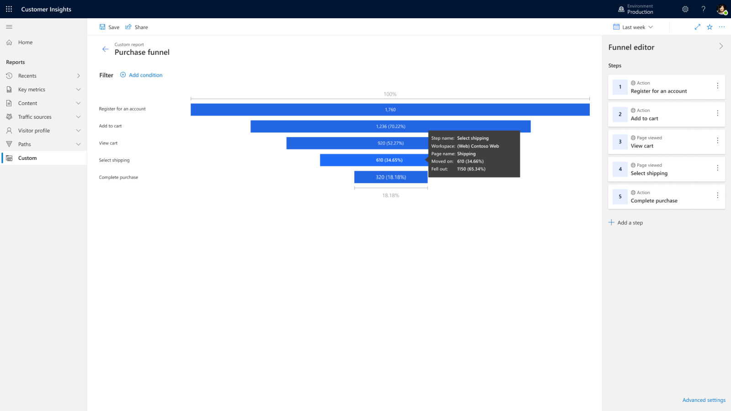Expand the Traffic sources chevron
Image resolution: width=731 pixels, height=411 pixels.
click(78, 117)
